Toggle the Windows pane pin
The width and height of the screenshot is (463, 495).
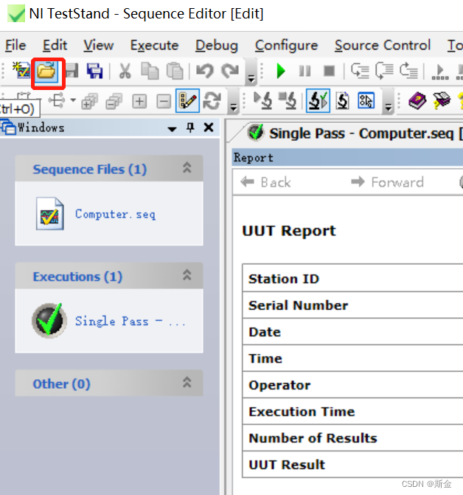190,128
